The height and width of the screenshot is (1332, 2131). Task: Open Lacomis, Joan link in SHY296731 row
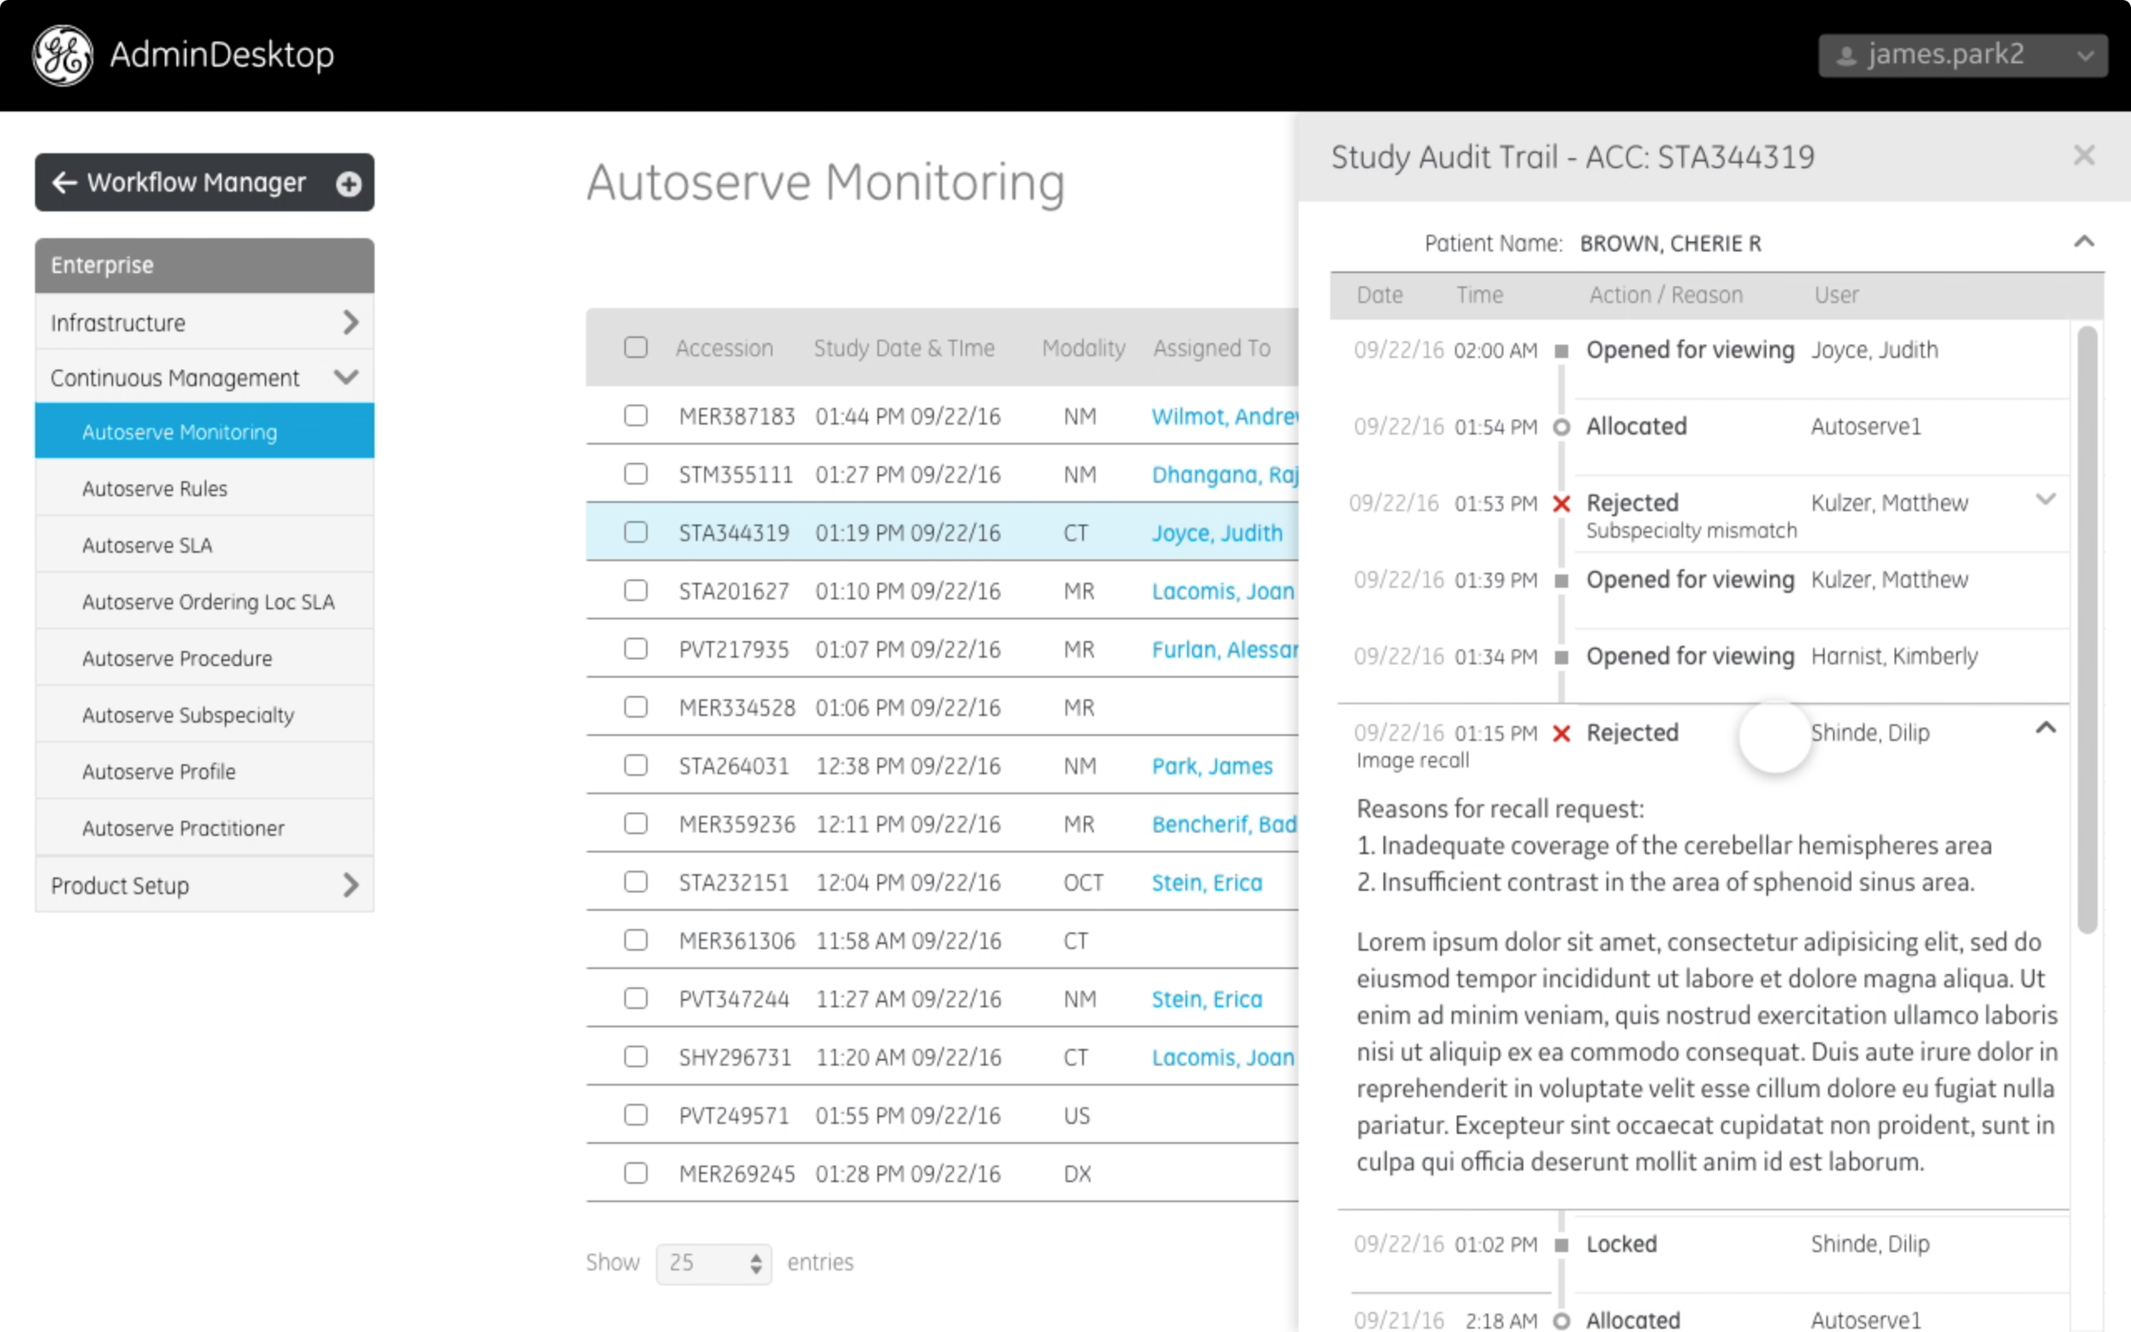tap(1223, 1057)
